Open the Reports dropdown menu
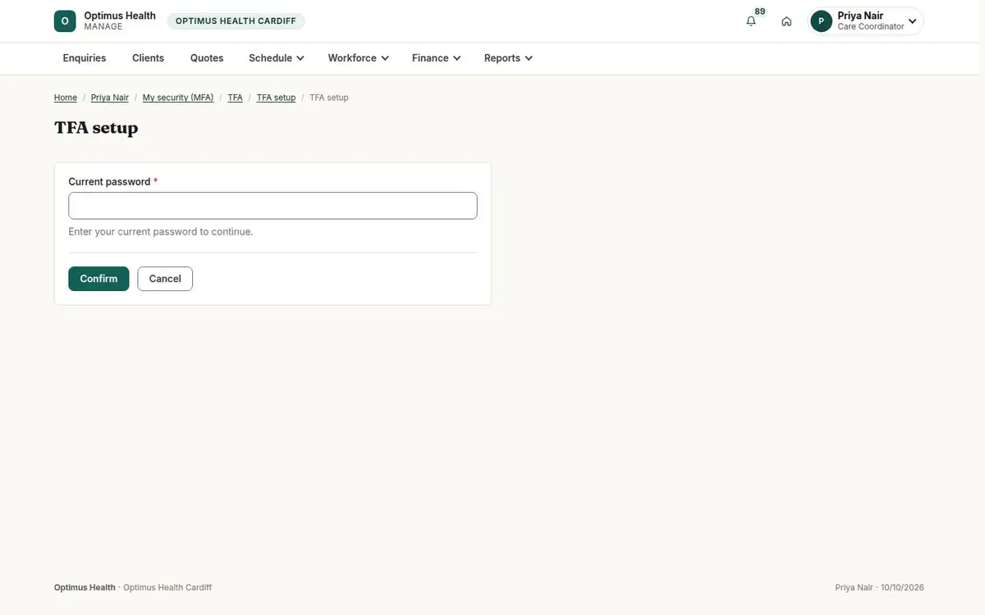The width and height of the screenshot is (985, 615). (x=509, y=58)
